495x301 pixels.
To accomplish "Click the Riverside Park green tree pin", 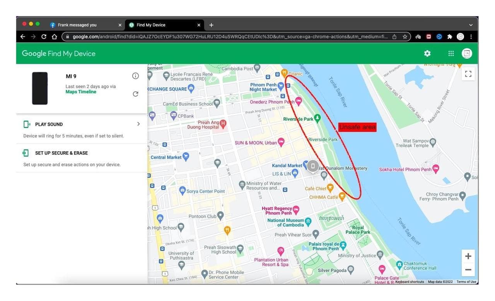I will point(317,118).
